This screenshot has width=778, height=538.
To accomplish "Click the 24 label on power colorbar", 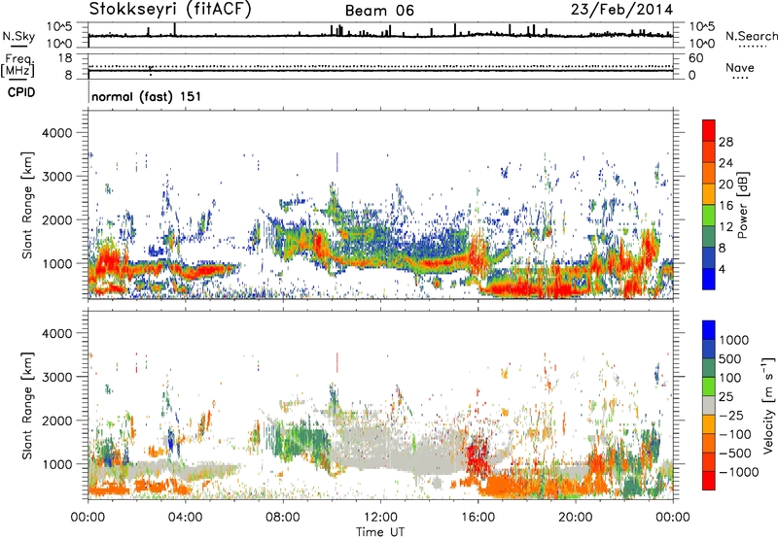I will [725, 163].
